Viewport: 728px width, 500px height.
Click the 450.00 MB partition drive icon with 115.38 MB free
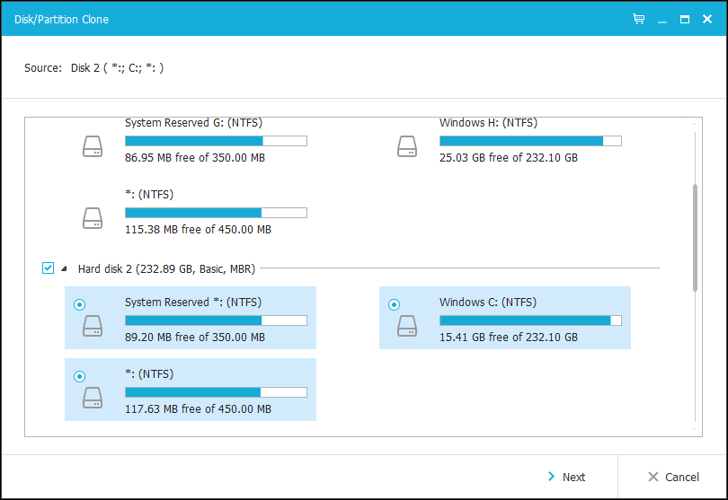(93, 218)
